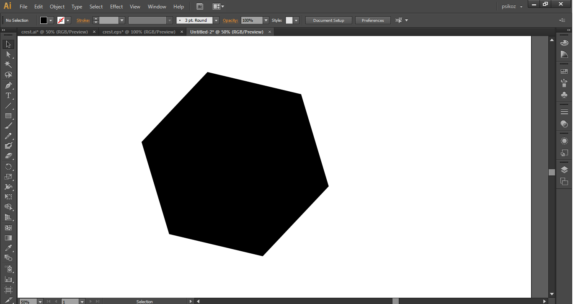Click the Document Setup button

(x=328, y=20)
